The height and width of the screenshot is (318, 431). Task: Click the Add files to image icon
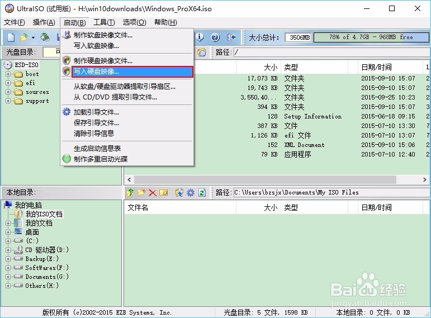179,193
